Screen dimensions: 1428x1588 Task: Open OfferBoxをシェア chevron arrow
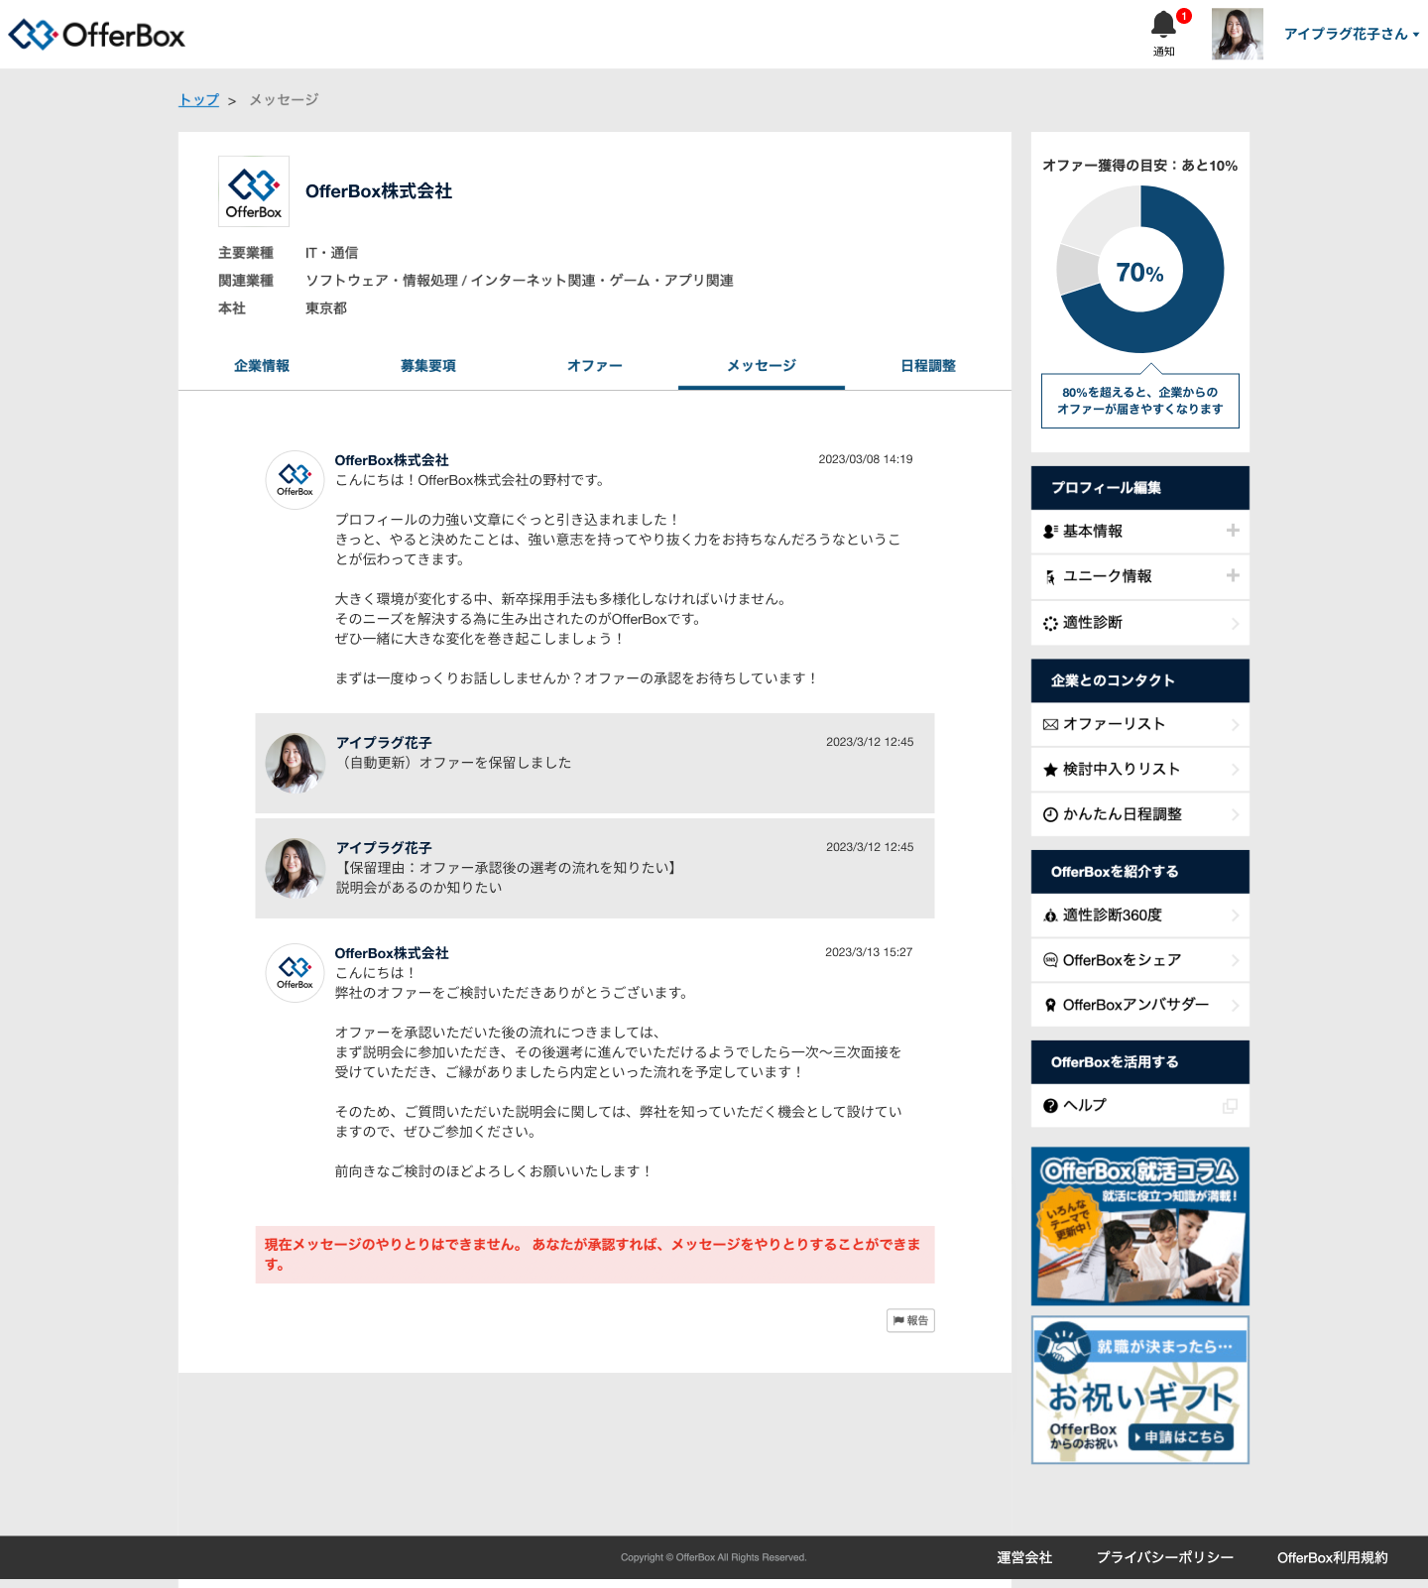[1235, 960]
